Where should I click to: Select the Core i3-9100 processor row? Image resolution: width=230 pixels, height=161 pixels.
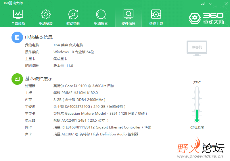[84, 86]
